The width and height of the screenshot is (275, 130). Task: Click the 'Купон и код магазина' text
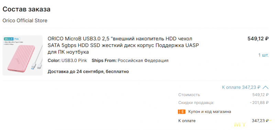pos(210,112)
